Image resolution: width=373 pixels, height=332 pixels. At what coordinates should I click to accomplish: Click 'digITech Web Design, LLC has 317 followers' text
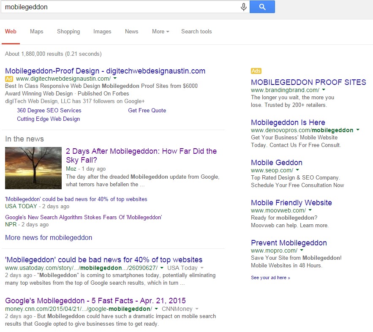point(75,101)
